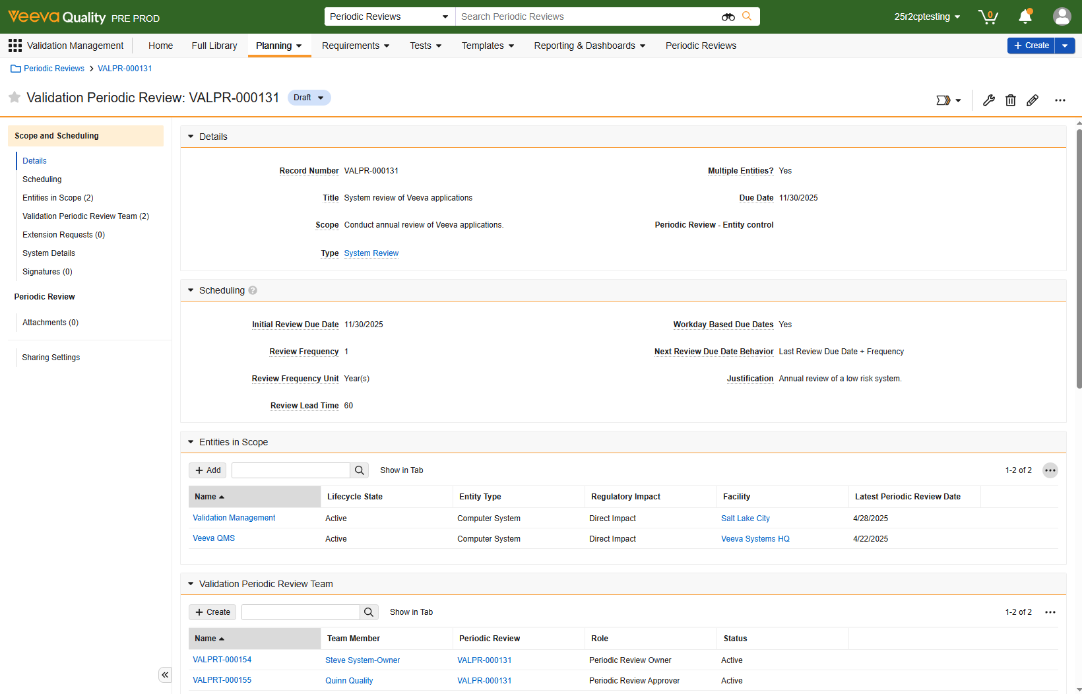Click the Periodic Reviews breadcrumb folder icon
Image resolution: width=1082 pixels, height=694 pixels.
point(16,69)
